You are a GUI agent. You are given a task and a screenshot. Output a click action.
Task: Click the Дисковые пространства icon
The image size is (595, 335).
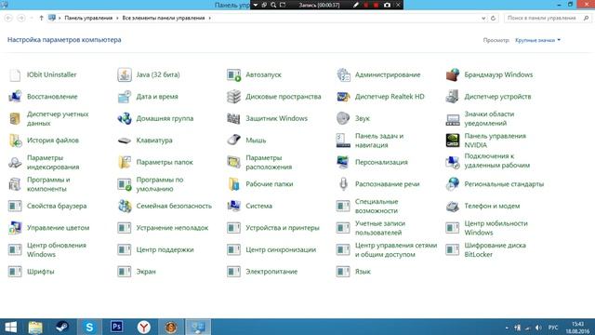point(233,97)
